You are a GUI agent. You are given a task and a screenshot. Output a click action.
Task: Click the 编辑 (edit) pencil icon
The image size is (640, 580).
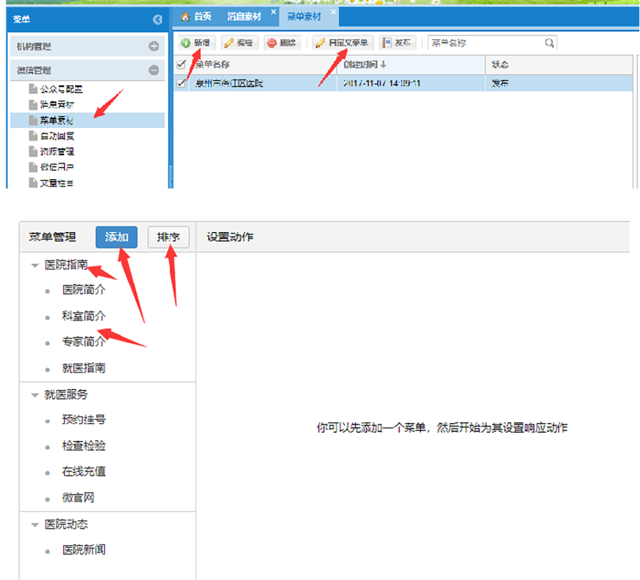click(229, 43)
